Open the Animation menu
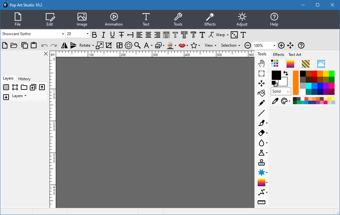The height and width of the screenshot is (215, 340). coord(114,19)
